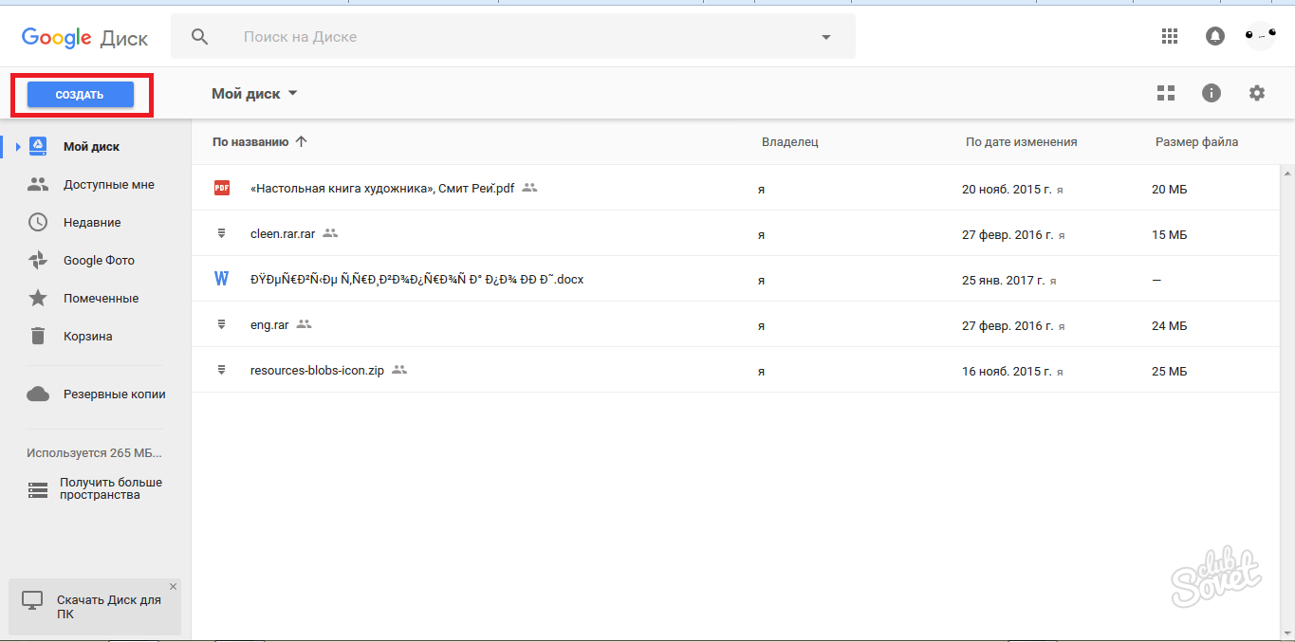Screen dimensions: 1295x642
Task: Open the Google apps grid icon
Action: (x=1170, y=36)
